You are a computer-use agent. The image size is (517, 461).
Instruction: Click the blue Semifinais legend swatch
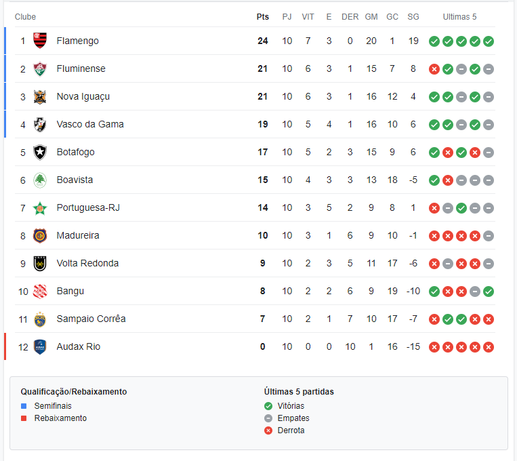(x=24, y=406)
